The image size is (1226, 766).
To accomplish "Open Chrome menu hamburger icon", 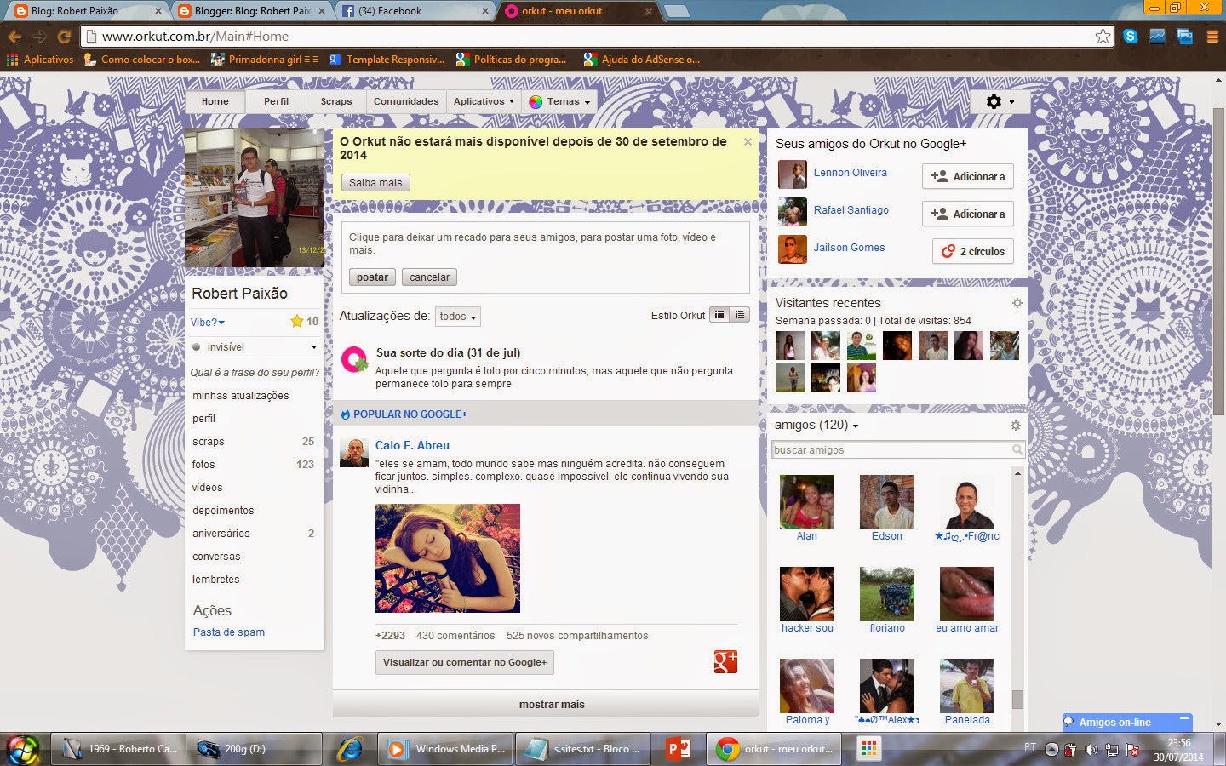I will click(x=1212, y=37).
